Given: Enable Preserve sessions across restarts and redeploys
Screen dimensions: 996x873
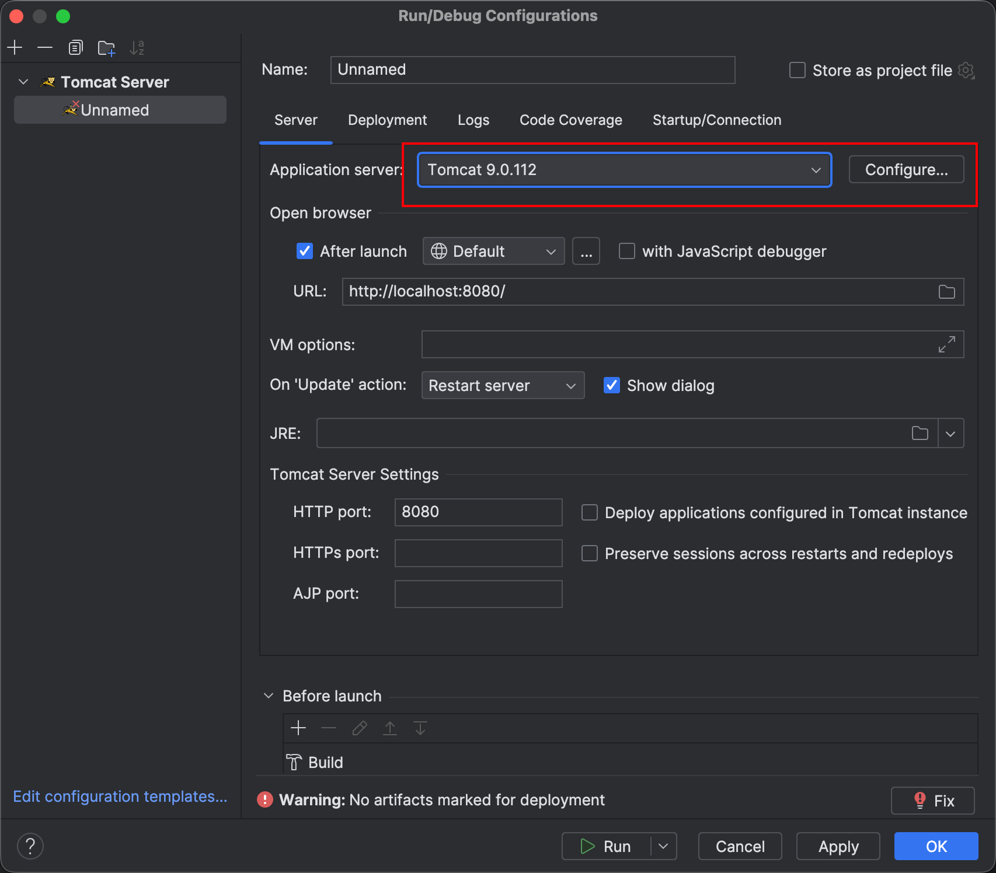Looking at the screenshot, I should pyautogui.click(x=590, y=553).
